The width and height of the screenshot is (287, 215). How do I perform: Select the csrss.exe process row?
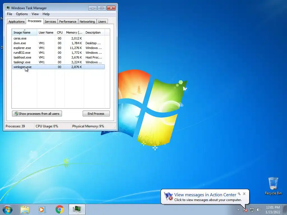tap(58, 38)
